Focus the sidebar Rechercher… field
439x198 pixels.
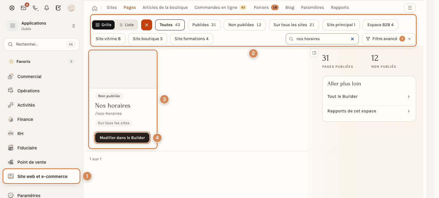coord(41,44)
